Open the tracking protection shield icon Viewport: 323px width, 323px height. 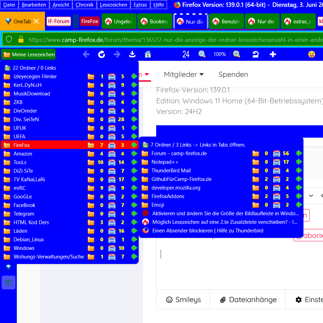pos(9,39)
